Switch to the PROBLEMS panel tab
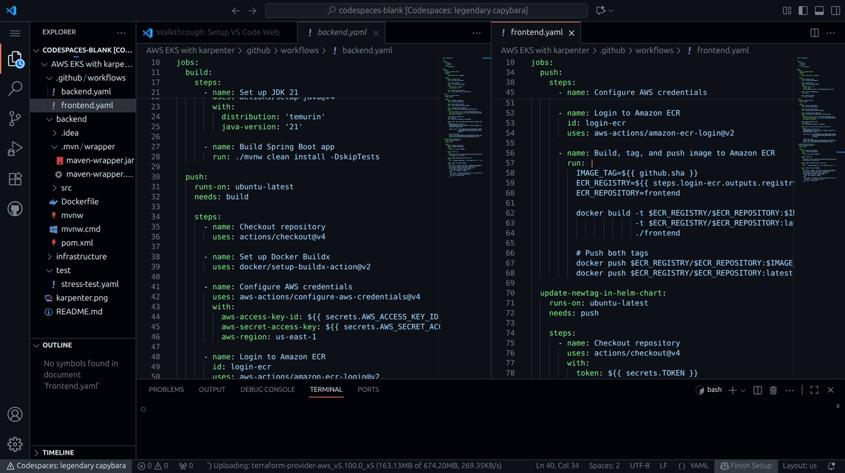The width and height of the screenshot is (845, 473). 166,389
